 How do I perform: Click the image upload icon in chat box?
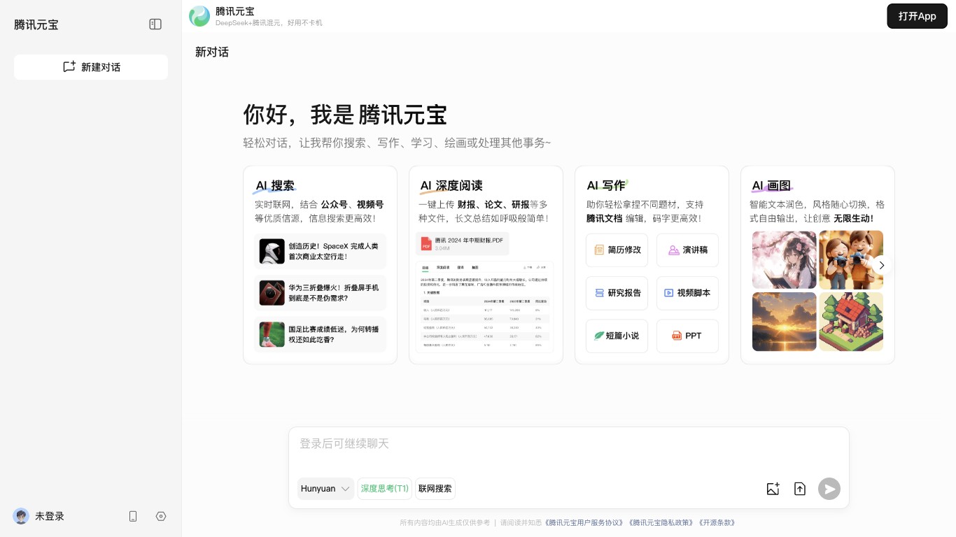tap(773, 489)
